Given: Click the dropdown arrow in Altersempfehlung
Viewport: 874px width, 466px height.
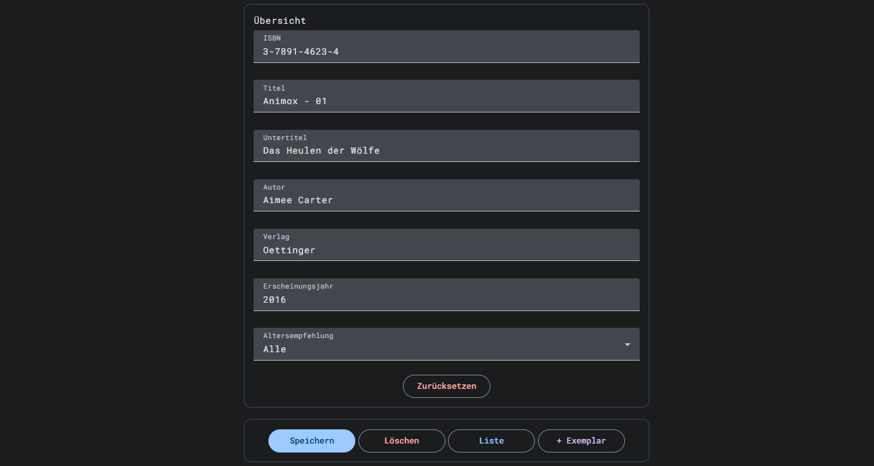Looking at the screenshot, I should click(x=627, y=345).
